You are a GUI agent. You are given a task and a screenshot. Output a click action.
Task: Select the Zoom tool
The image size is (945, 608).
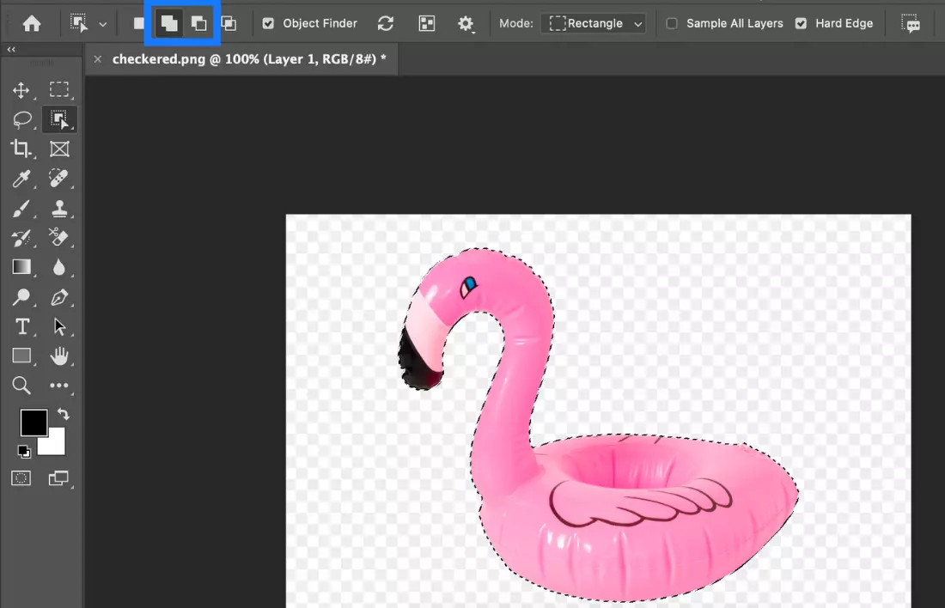click(x=21, y=385)
